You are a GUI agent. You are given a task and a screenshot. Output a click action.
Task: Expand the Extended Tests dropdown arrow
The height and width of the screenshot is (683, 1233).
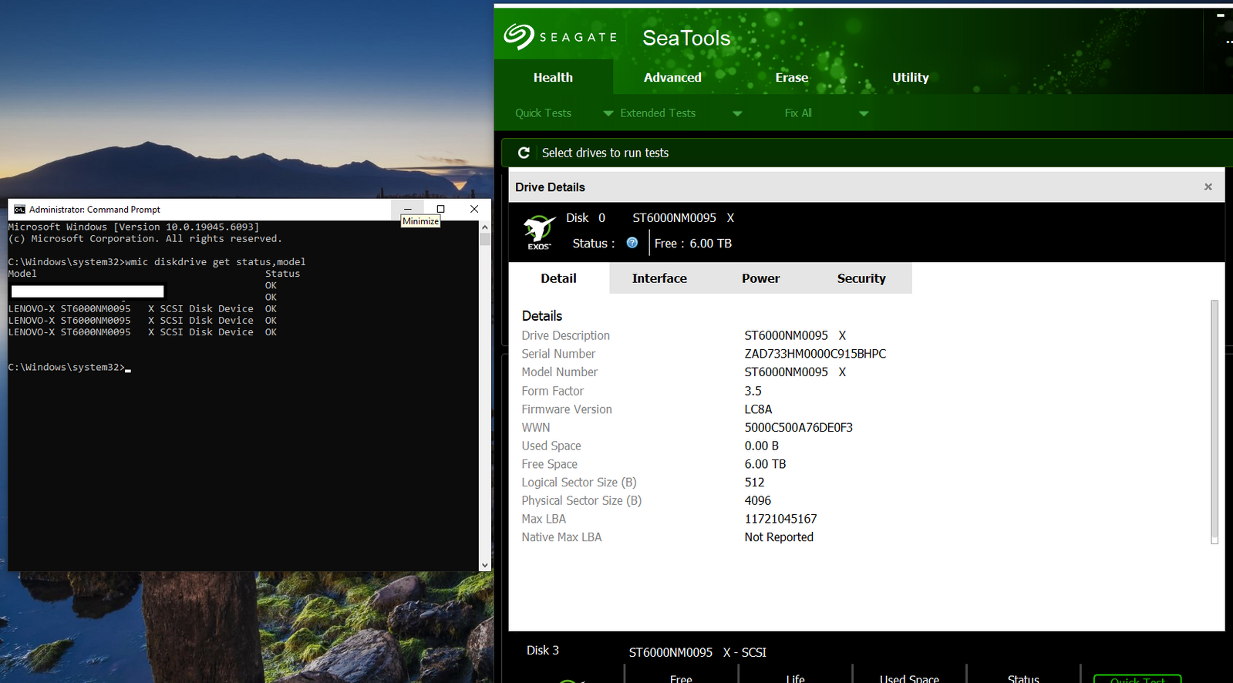pos(737,113)
